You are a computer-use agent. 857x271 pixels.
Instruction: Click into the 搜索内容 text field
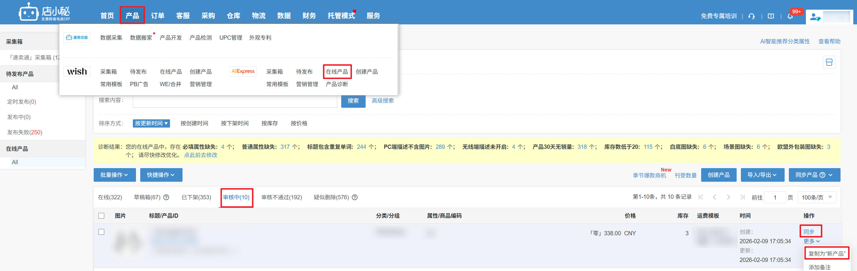click(x=234, y=101)
